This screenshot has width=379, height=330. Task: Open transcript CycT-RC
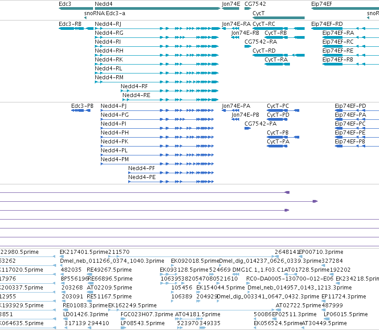pyautogui.click(x=264, y=24)
